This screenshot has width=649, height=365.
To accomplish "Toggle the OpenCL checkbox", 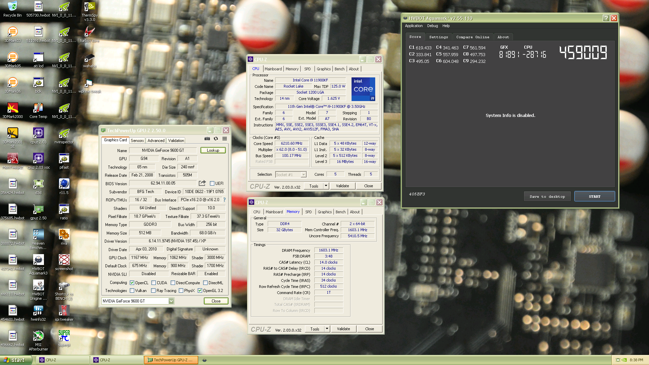I will click(132, 283).
